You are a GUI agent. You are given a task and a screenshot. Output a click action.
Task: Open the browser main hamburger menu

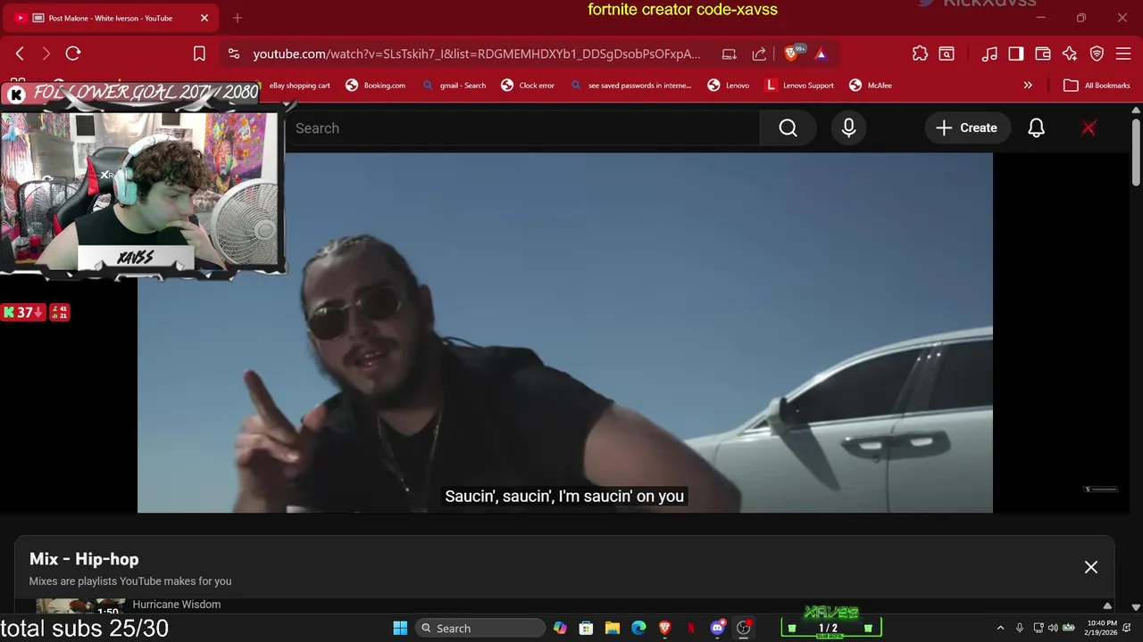(x=1123, y=53)
